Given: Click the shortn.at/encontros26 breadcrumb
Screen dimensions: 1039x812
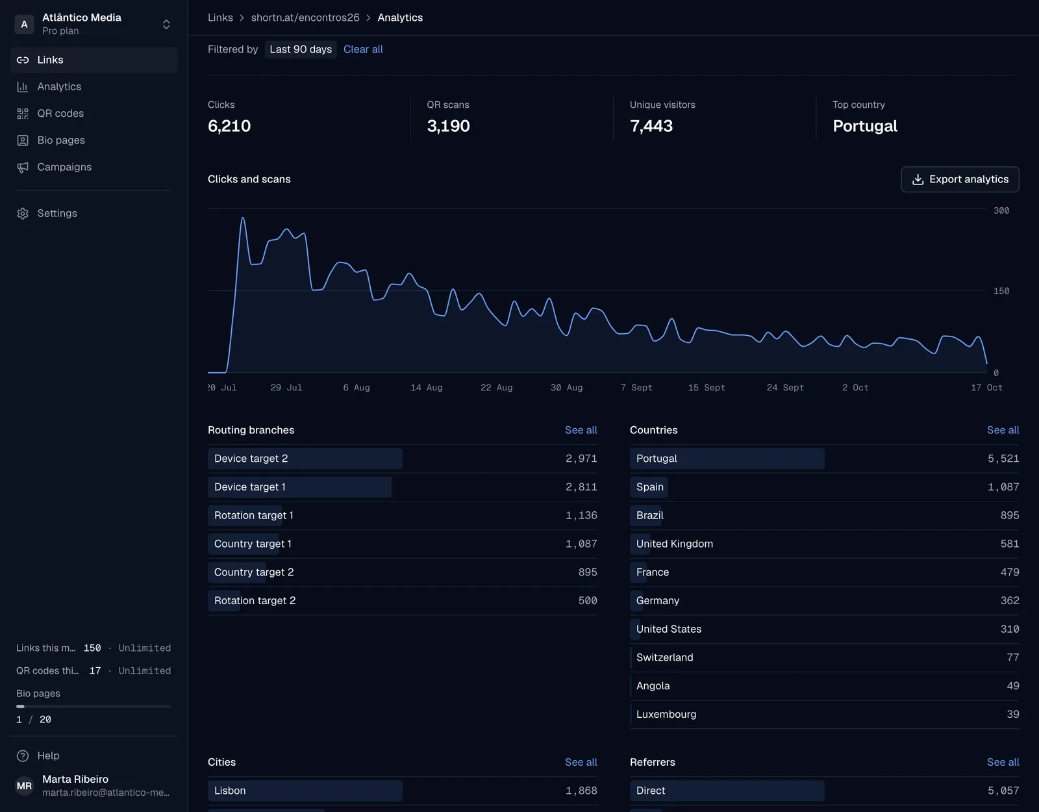Looking at the screenshot, I should point(305,18).
